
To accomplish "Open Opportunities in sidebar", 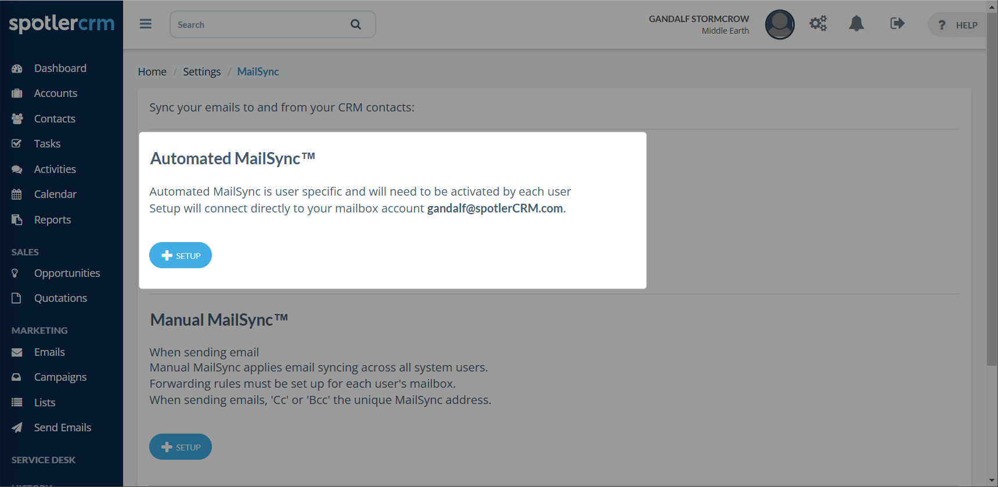I will point(67,273).
